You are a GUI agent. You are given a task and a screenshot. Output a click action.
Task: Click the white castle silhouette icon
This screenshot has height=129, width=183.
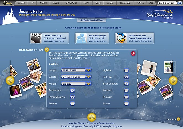coord(10,16)
